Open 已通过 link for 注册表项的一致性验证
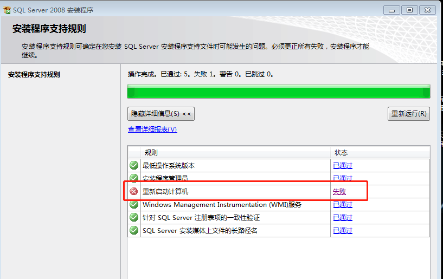Image resolution: width=443 pixels, height=279 pixels. (x=343, y=217)
